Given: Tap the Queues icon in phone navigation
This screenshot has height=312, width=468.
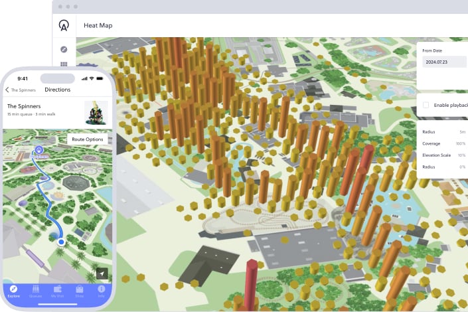Looking at the screenshot, I should click(35, 291).
